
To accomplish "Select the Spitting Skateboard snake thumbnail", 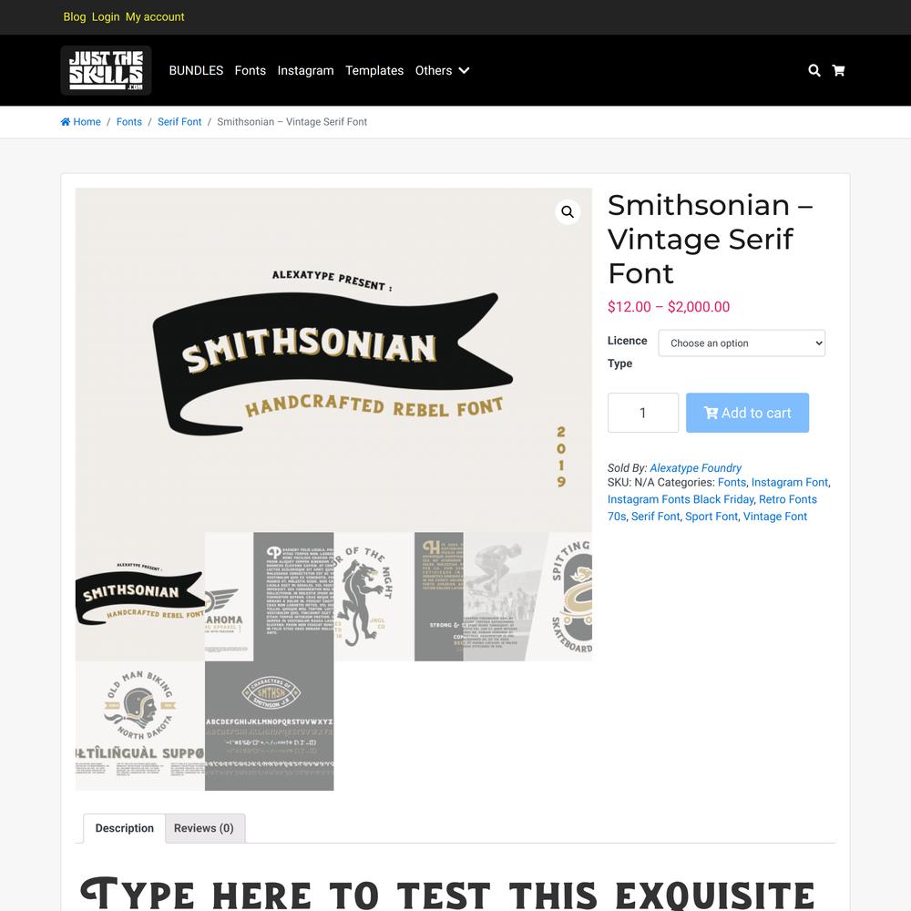I will (x=570, y=597).
